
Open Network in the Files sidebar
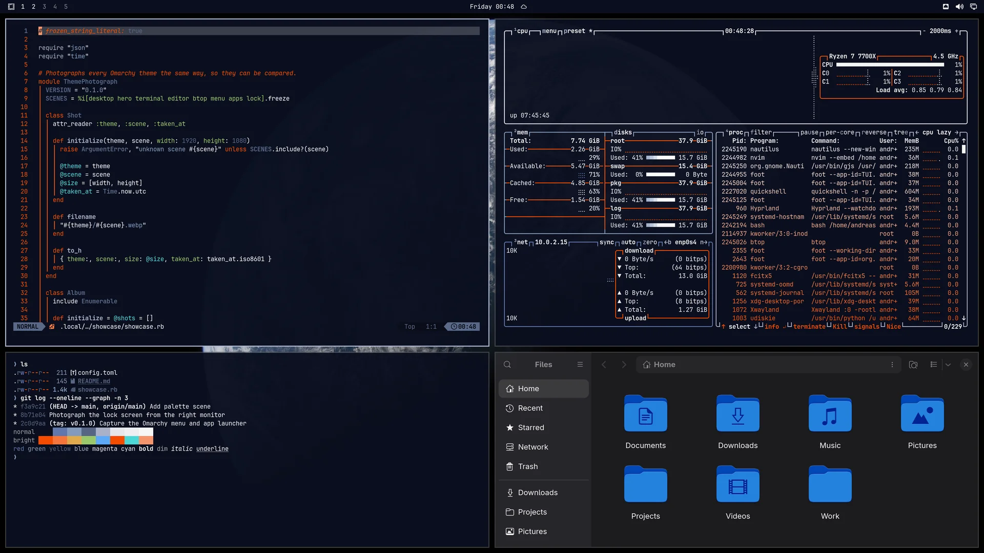click(544, 447)
